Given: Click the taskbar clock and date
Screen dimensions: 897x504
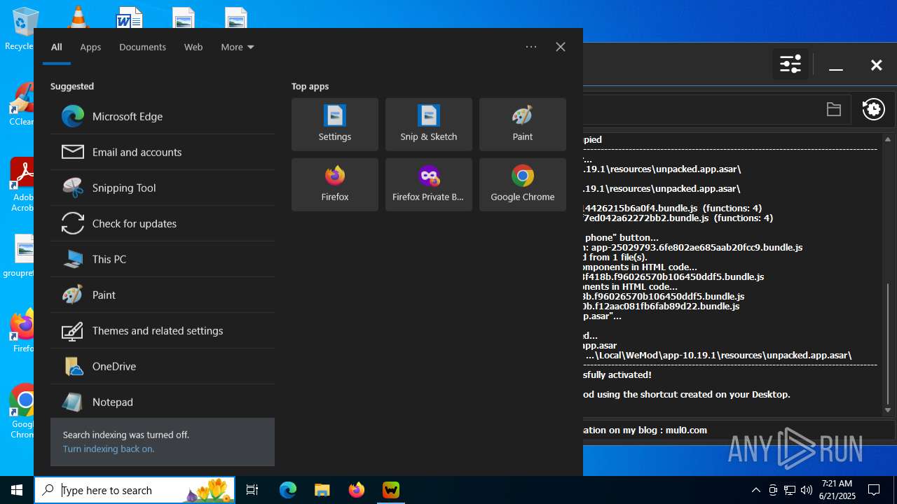Looking at the screenshot, I should click(x=837, y=490).
